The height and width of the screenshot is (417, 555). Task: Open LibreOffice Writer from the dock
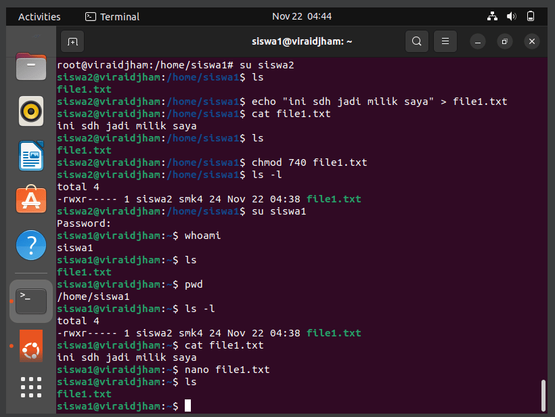(31, 156)
